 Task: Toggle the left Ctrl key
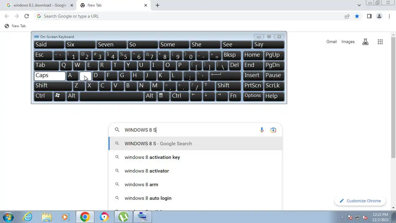point(43,96)
